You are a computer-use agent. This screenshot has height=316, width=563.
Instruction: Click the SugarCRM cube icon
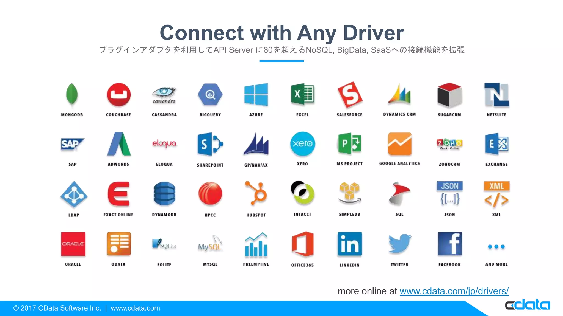[449, 95]
